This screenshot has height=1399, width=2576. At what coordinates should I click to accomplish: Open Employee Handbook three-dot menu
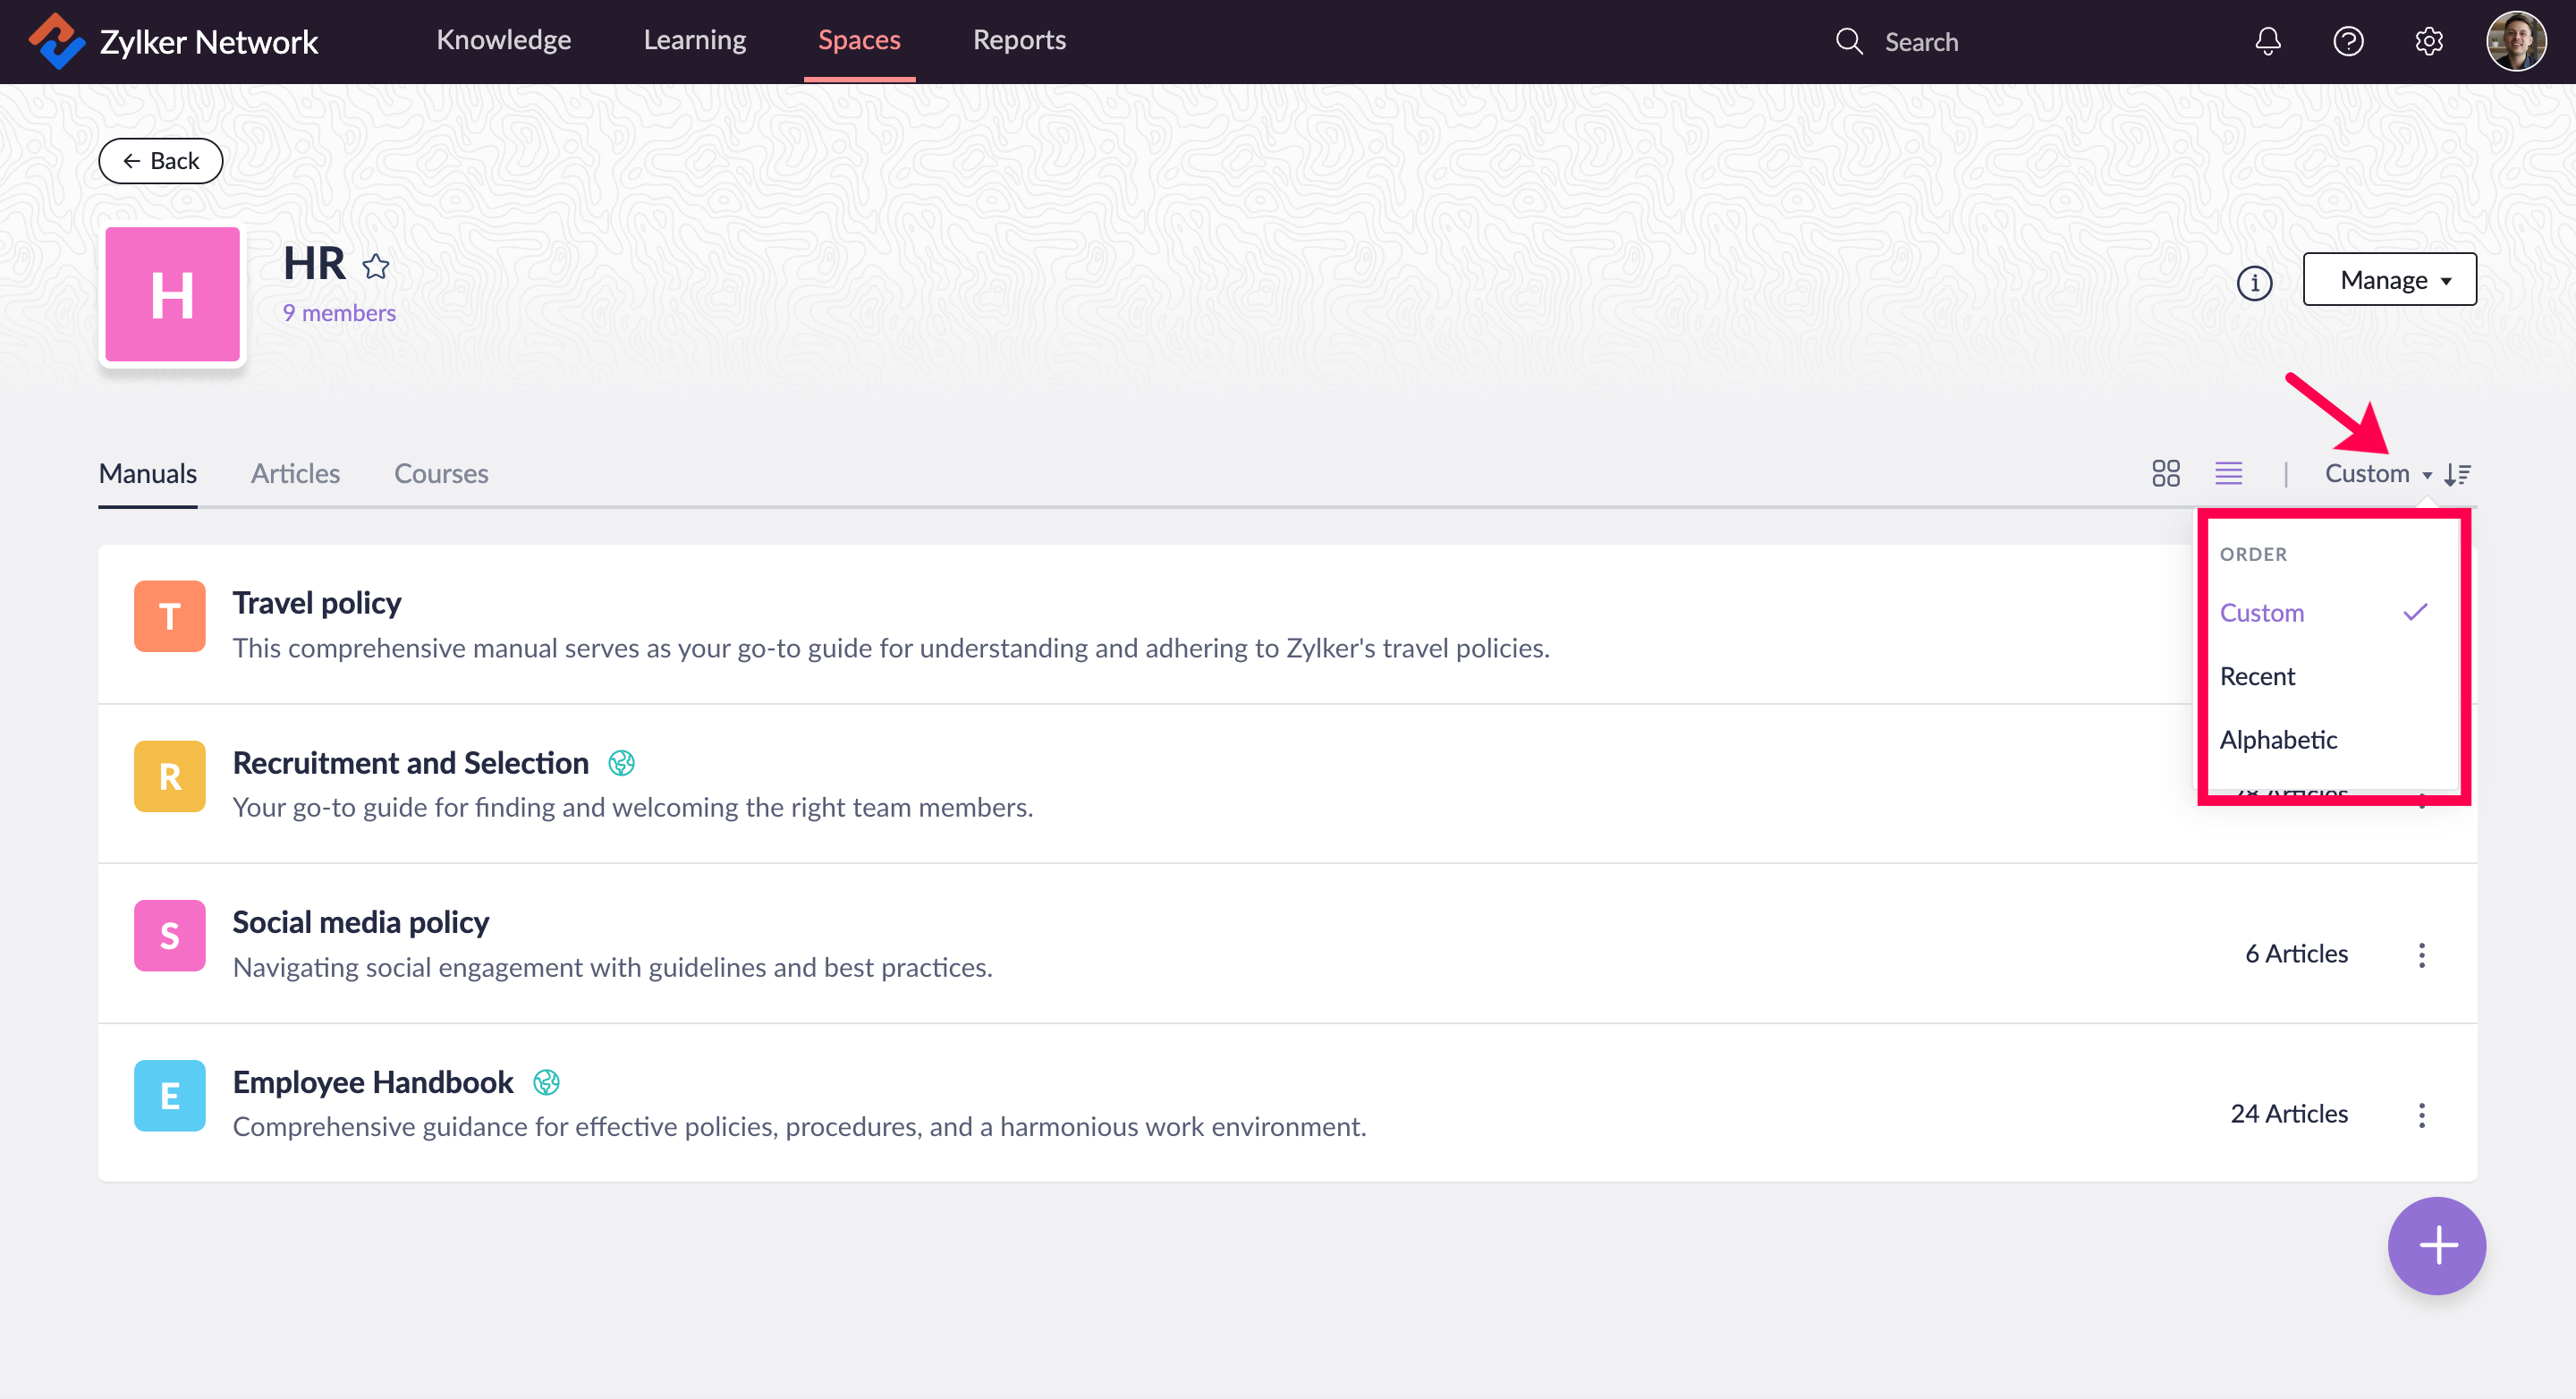(2421, 1114)
